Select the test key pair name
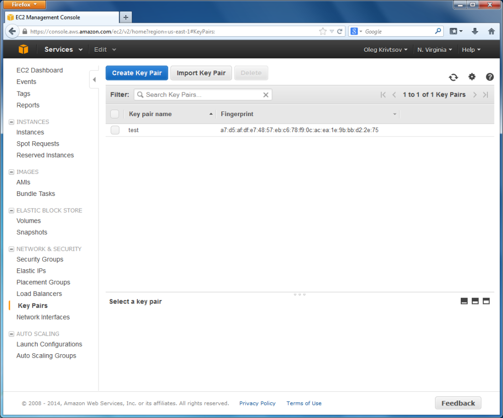The image size is (503, 418). tap(133, 130)
